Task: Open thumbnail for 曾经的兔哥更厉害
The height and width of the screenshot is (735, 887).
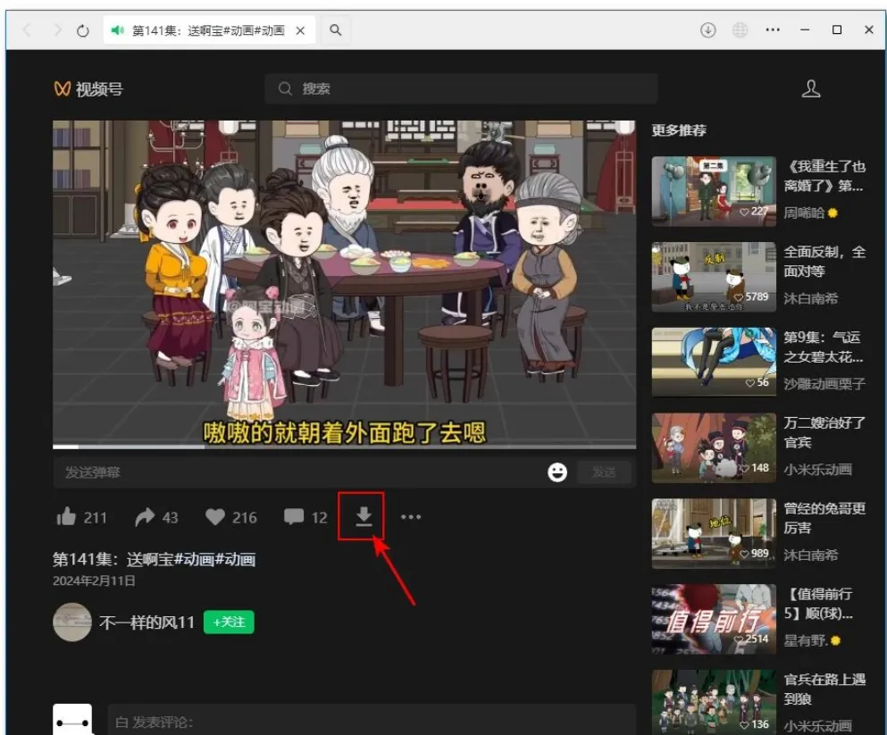Action: [x=714, y=533]
